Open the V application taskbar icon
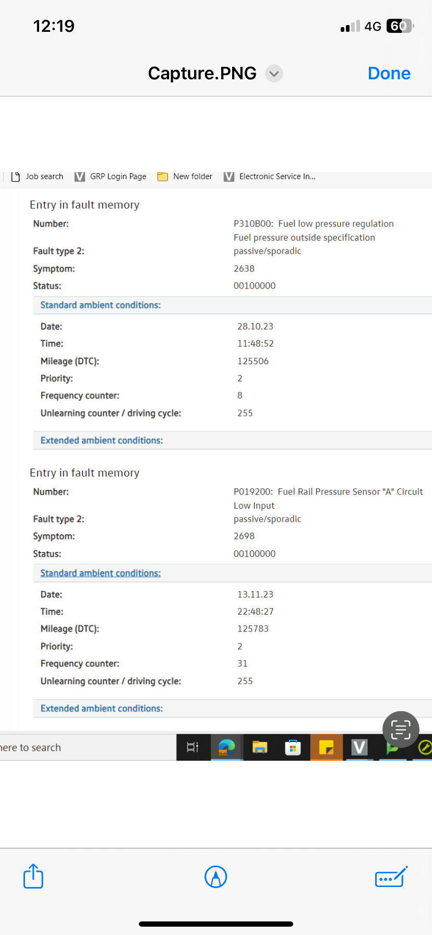Screen dimensions: 432x935 click(359, 747)
